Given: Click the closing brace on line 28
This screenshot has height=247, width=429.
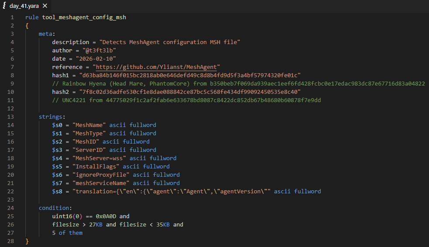Looking at the screenshot, I should click(27, 241).
